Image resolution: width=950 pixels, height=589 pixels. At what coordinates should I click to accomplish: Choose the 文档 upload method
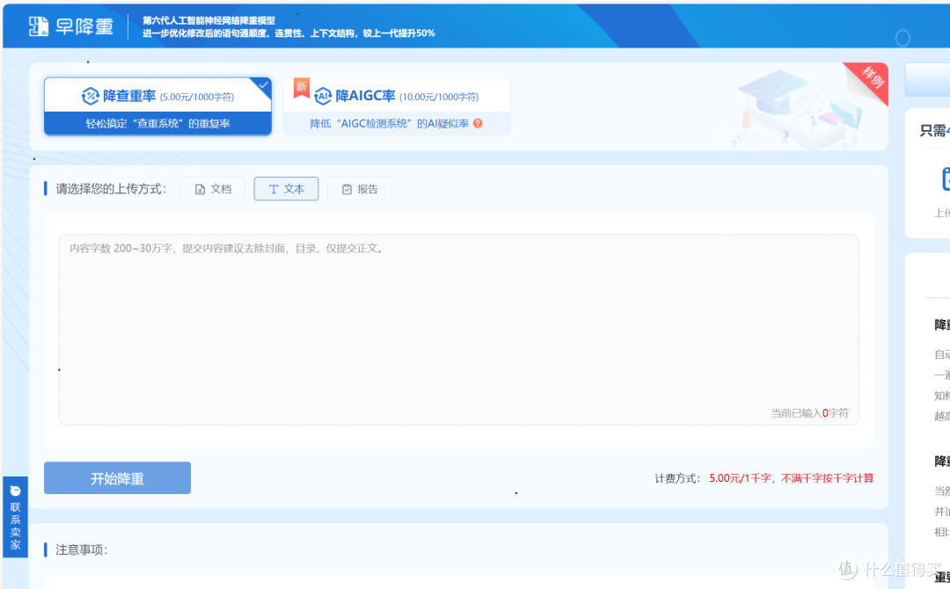213,189
